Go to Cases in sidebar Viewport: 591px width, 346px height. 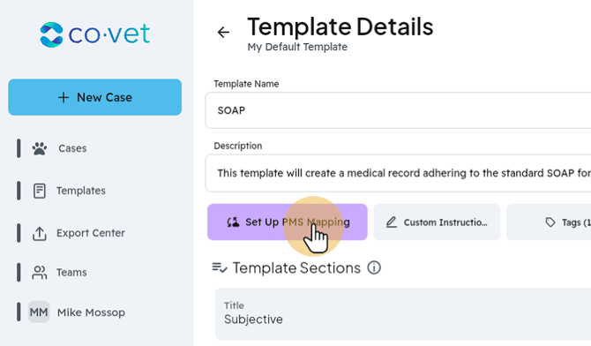click(x=72, y=148)
